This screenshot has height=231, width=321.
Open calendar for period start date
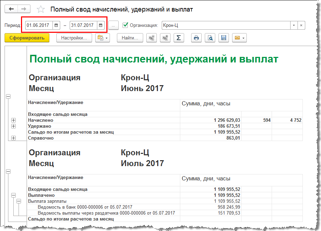56,25
